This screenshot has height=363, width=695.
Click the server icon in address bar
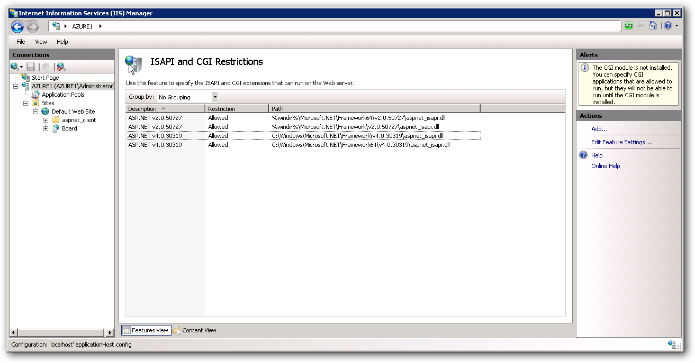pyautogui.click(x=57, y=26)
